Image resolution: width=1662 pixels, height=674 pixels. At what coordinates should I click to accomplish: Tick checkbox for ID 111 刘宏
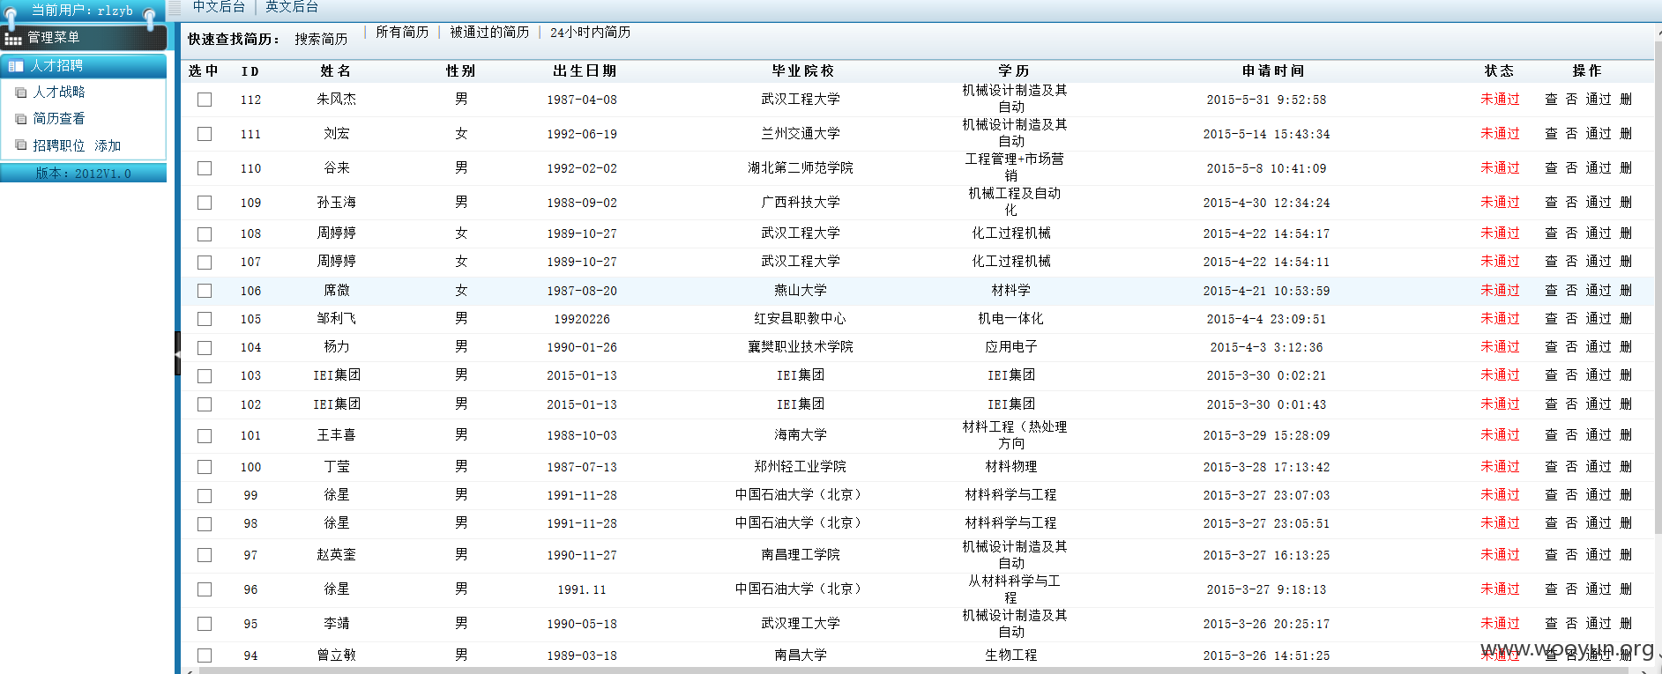tap(205, 134)
